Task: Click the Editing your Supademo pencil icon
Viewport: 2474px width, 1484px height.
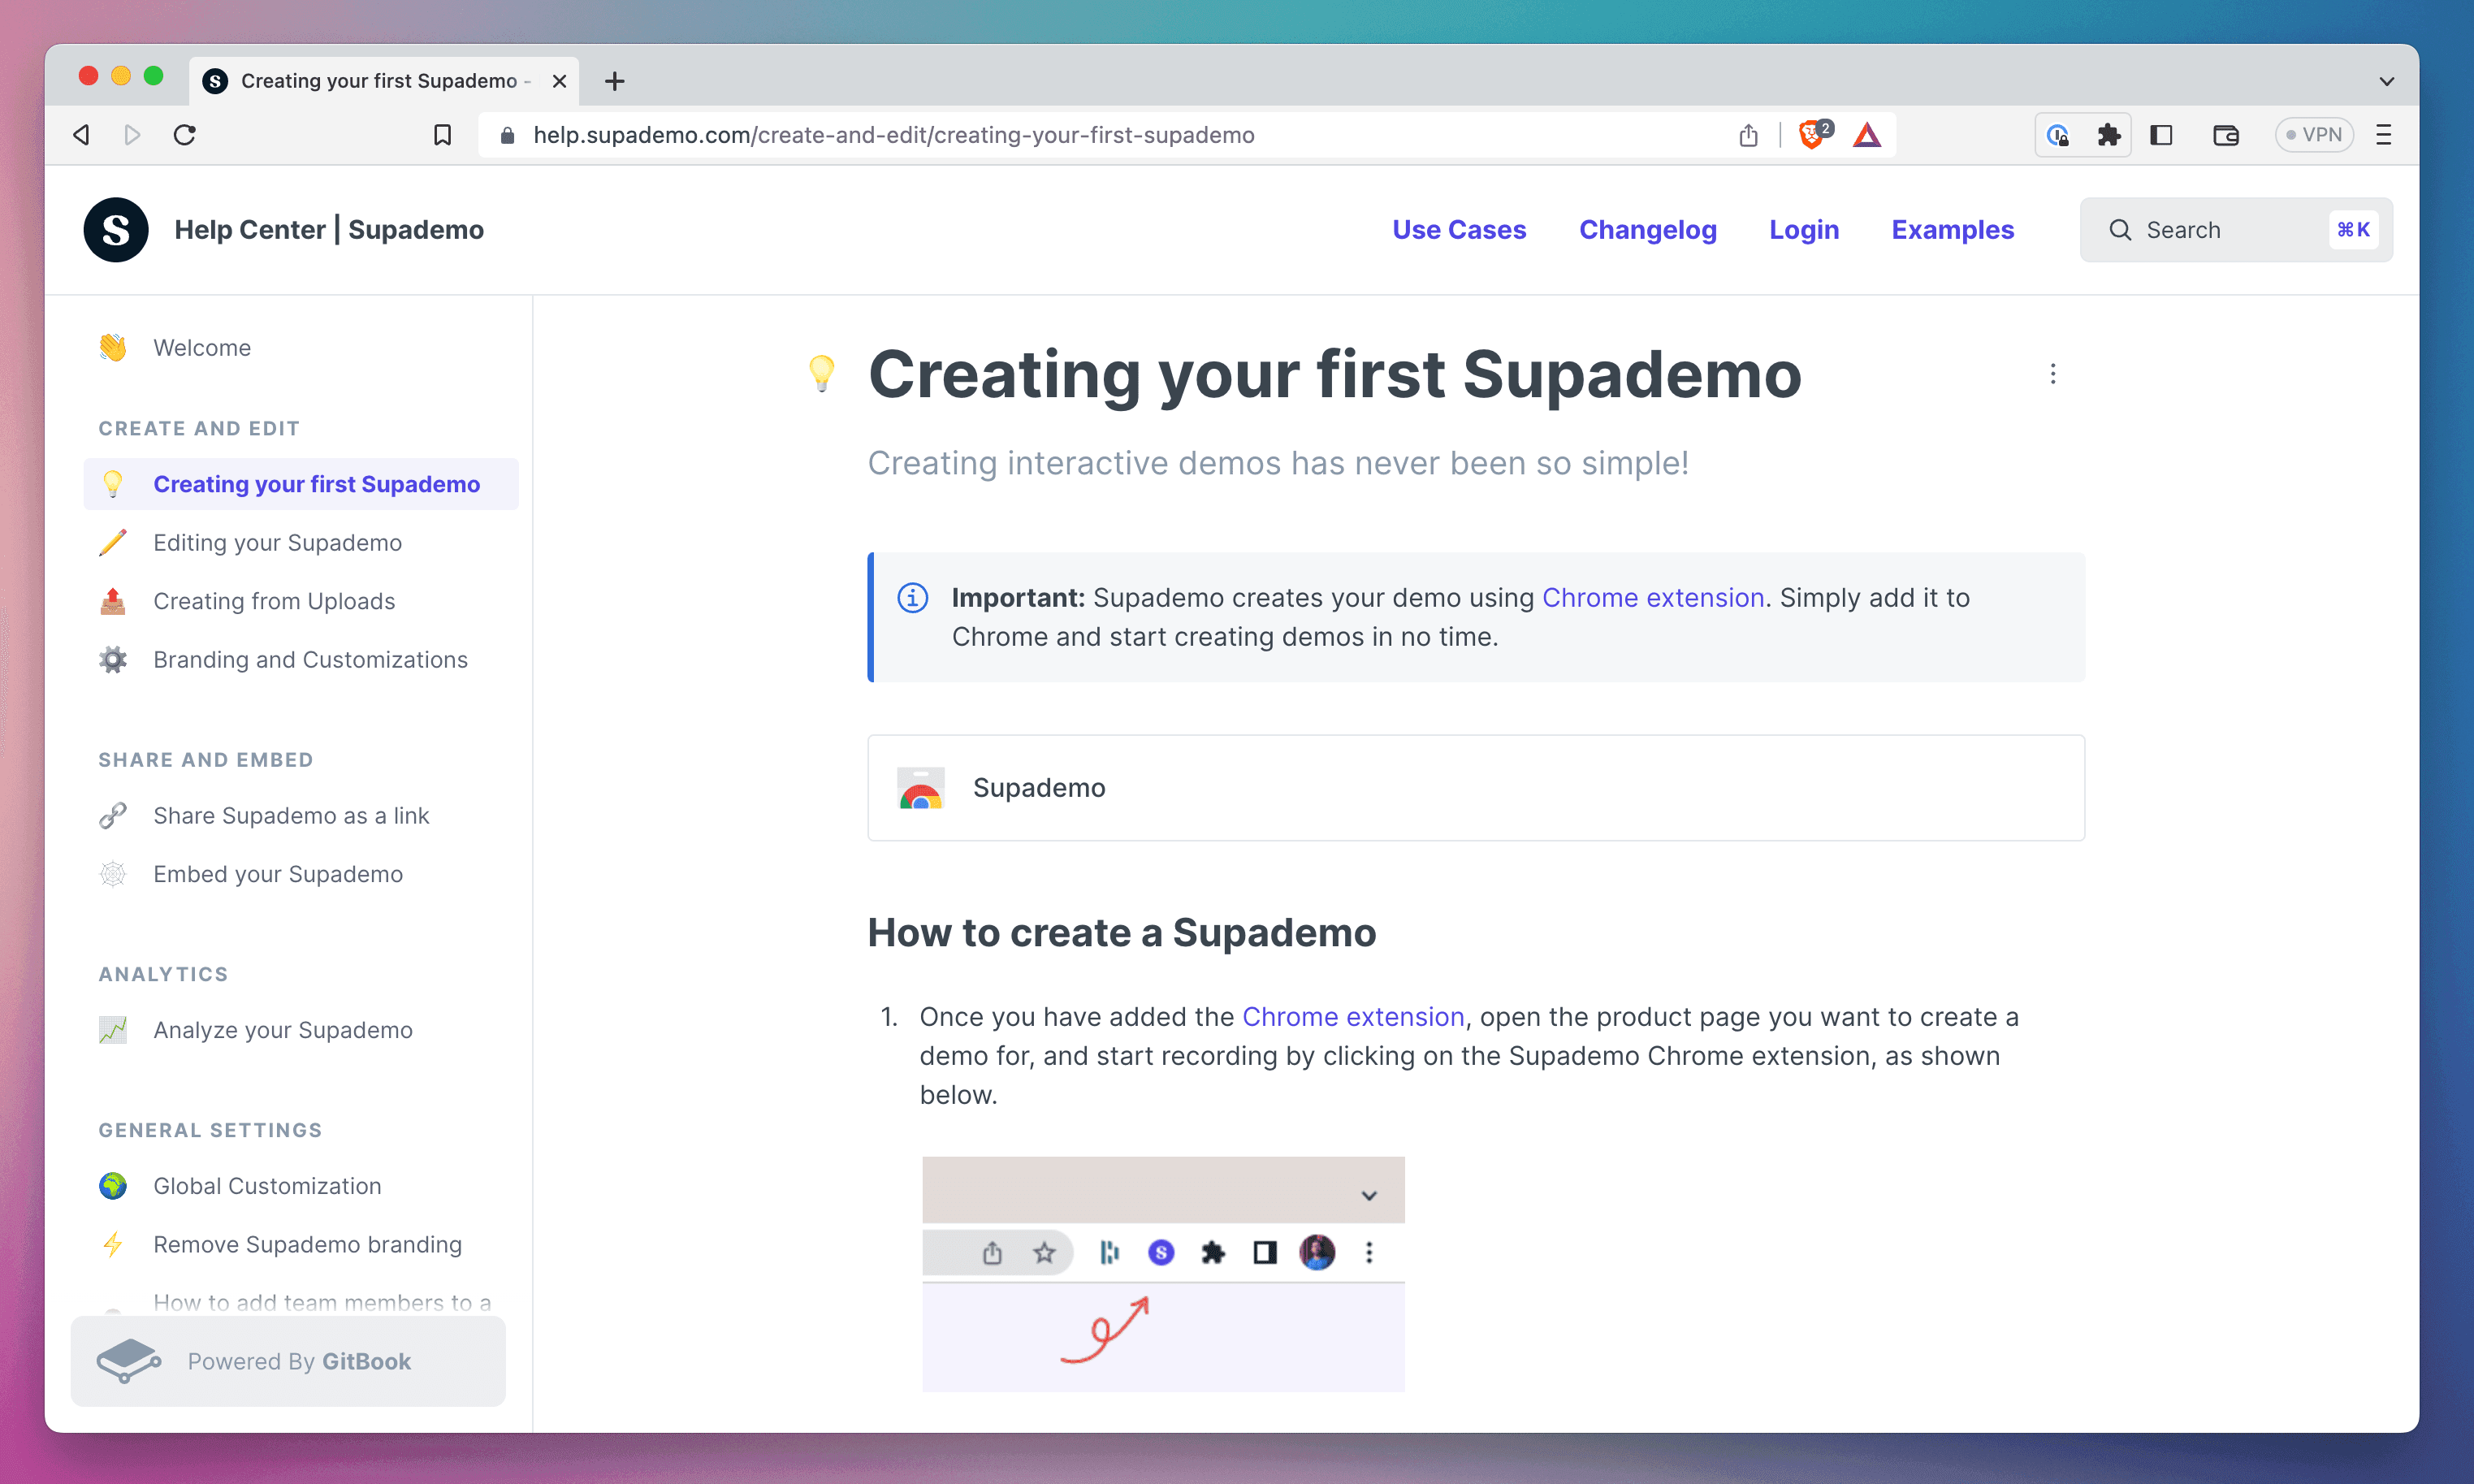Action: click(113, 543)
